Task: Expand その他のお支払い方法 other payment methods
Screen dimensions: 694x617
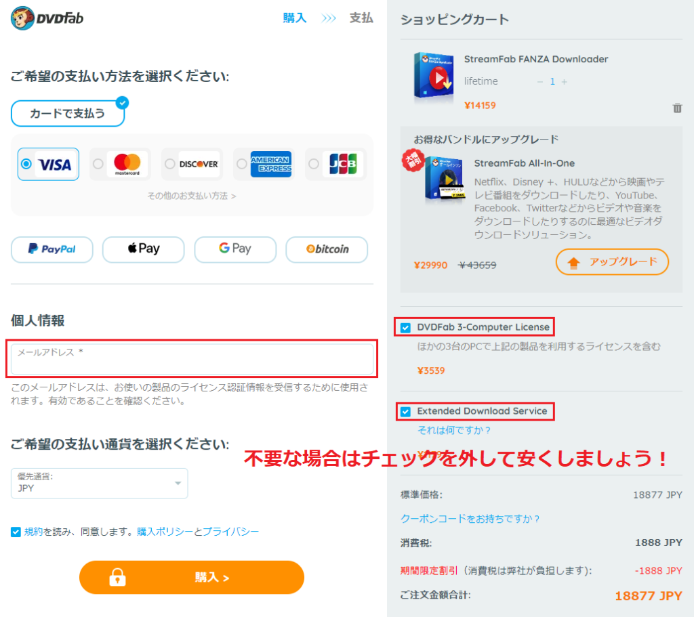Action: (x=192, y=196)
